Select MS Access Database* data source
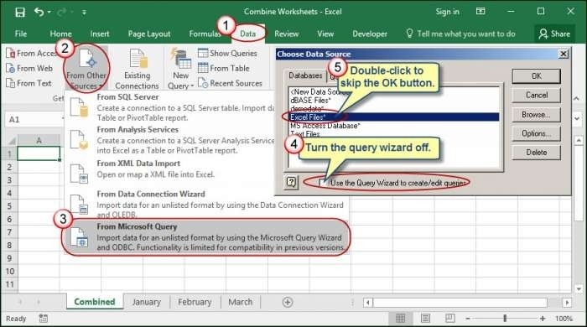This screenshot has height=327, width=587. (x=325, y=126)
